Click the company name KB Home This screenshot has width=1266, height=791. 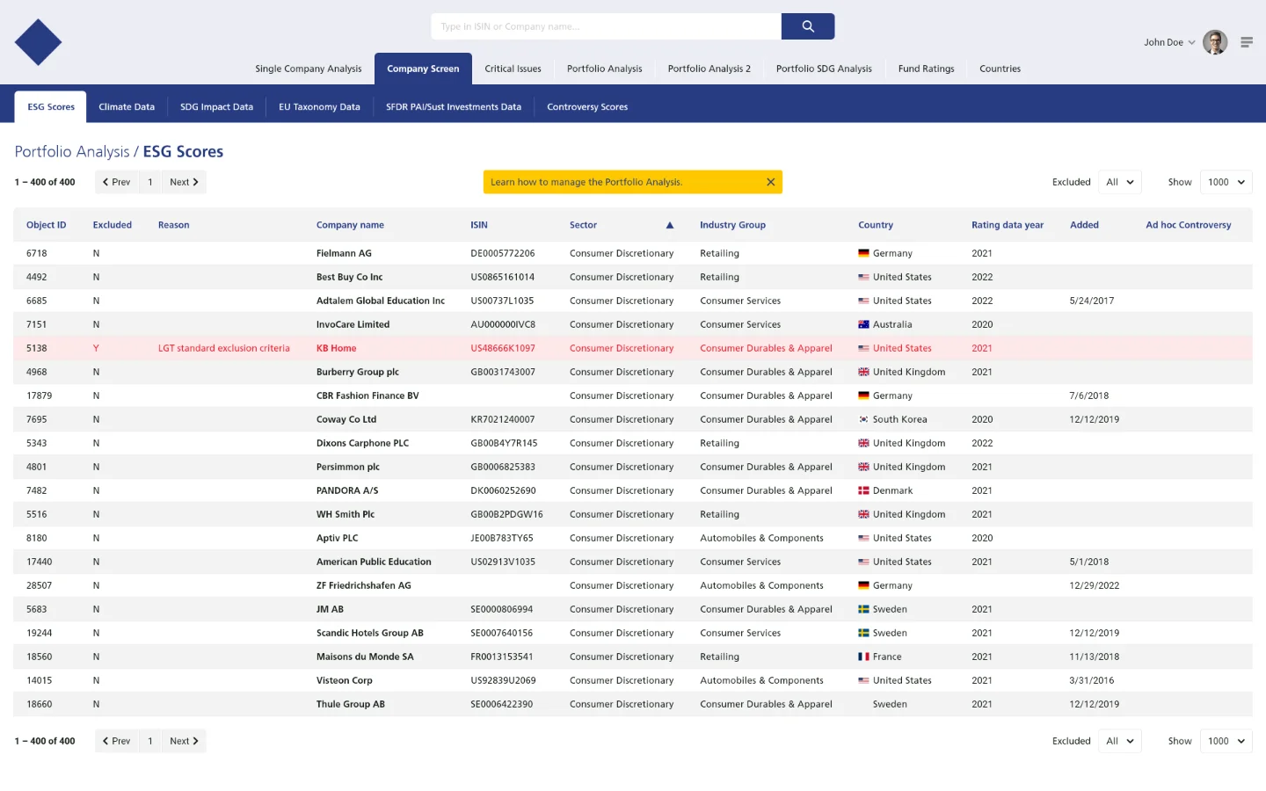click(337, 348)
